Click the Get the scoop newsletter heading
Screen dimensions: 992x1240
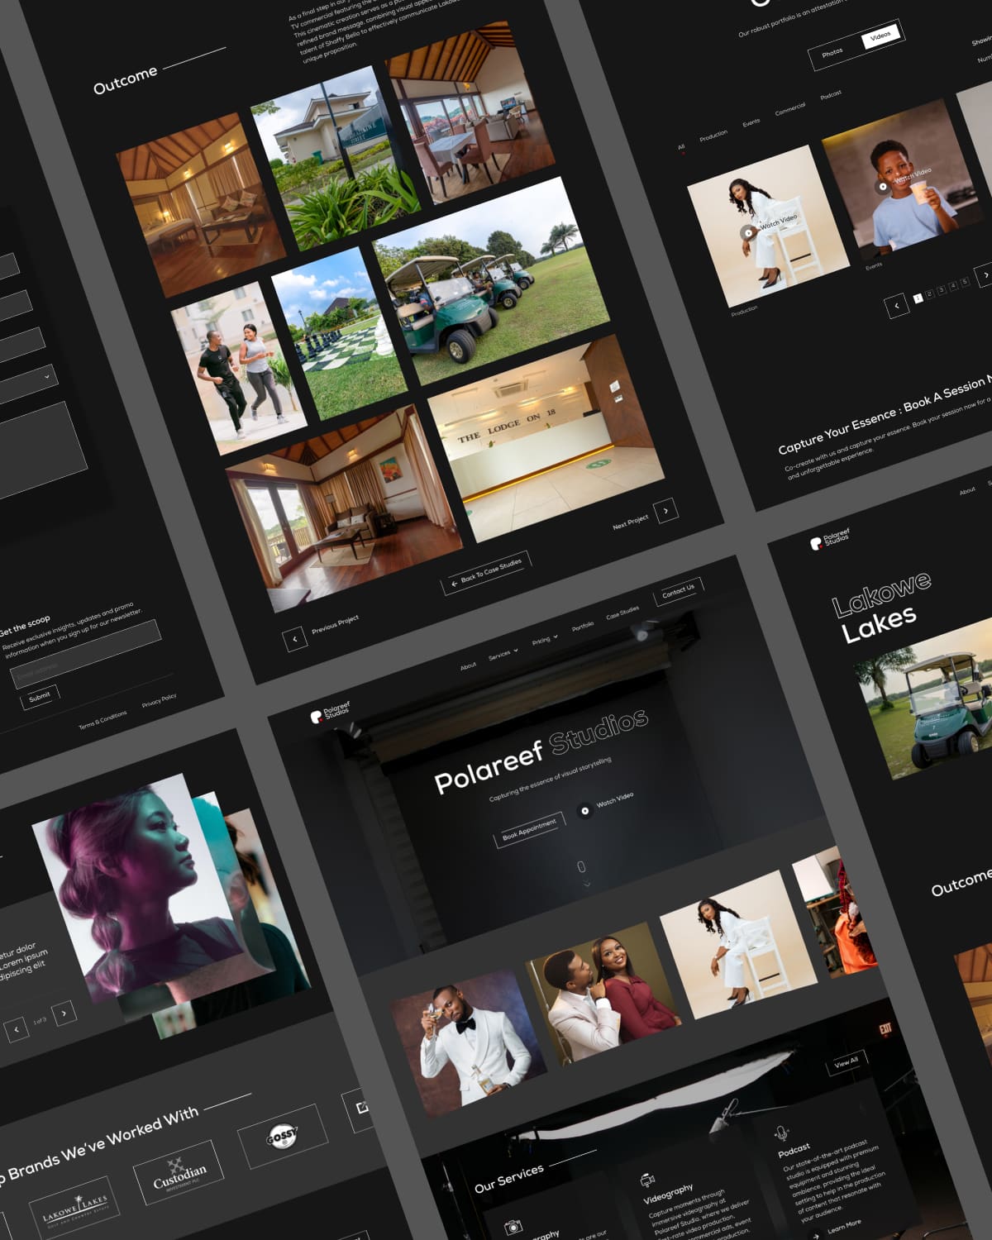[25, 624]
